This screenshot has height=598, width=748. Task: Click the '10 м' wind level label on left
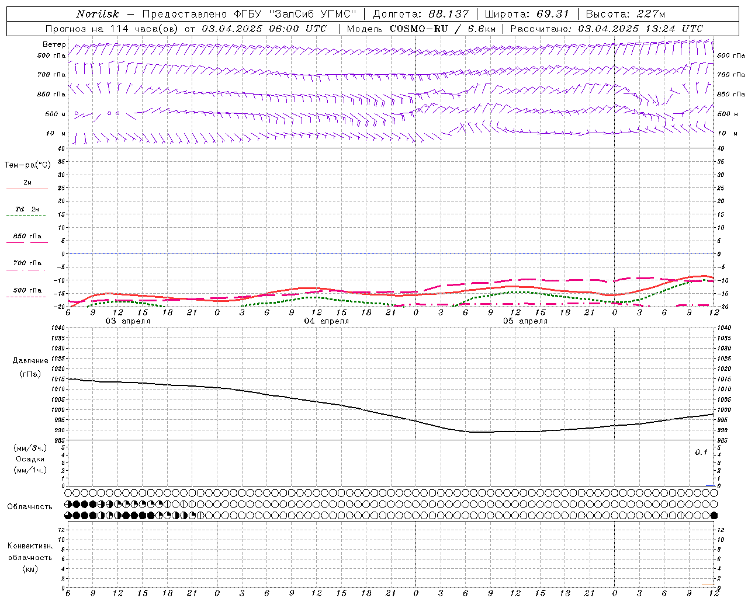[56, 133]
